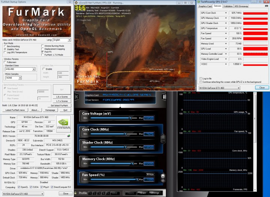The width and height of the screenshot is (270, 197).
Task: Click the FurMark Homepage button
Action: (x=50, y=110)
